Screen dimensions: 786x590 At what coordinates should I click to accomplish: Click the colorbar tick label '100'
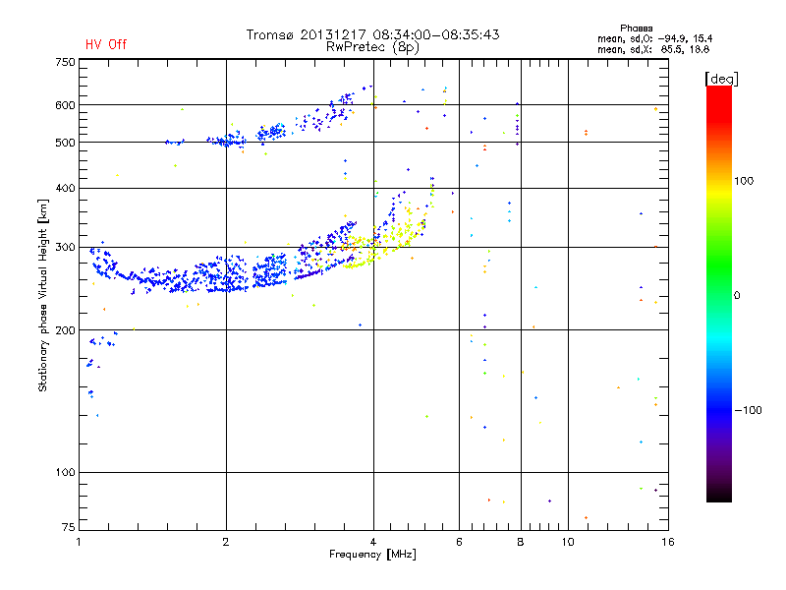(744, 181)
